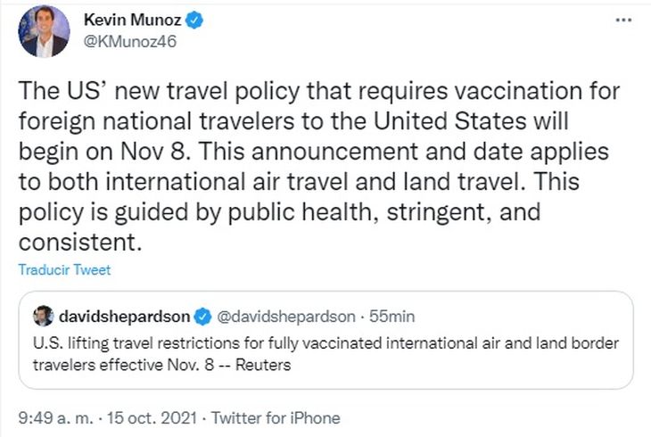The height and width of the screenshot is (437, 651).
Task: Click the @davidshepardson handle in quote
Action: tap(284, 316)
